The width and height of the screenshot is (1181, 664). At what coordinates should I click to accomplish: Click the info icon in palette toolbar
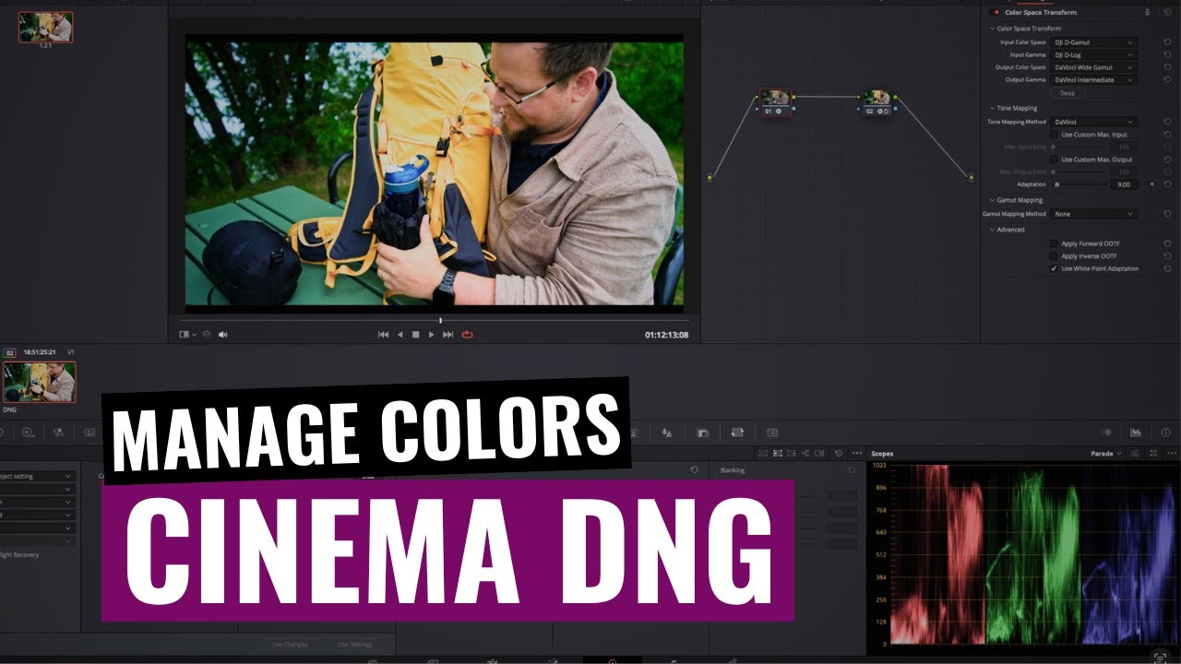coord(1165,433)
